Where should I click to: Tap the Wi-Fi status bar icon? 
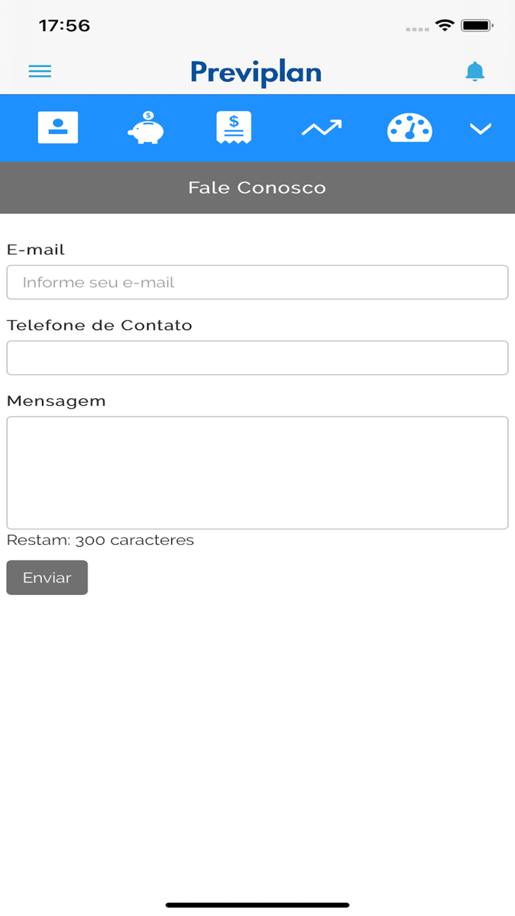444,26
